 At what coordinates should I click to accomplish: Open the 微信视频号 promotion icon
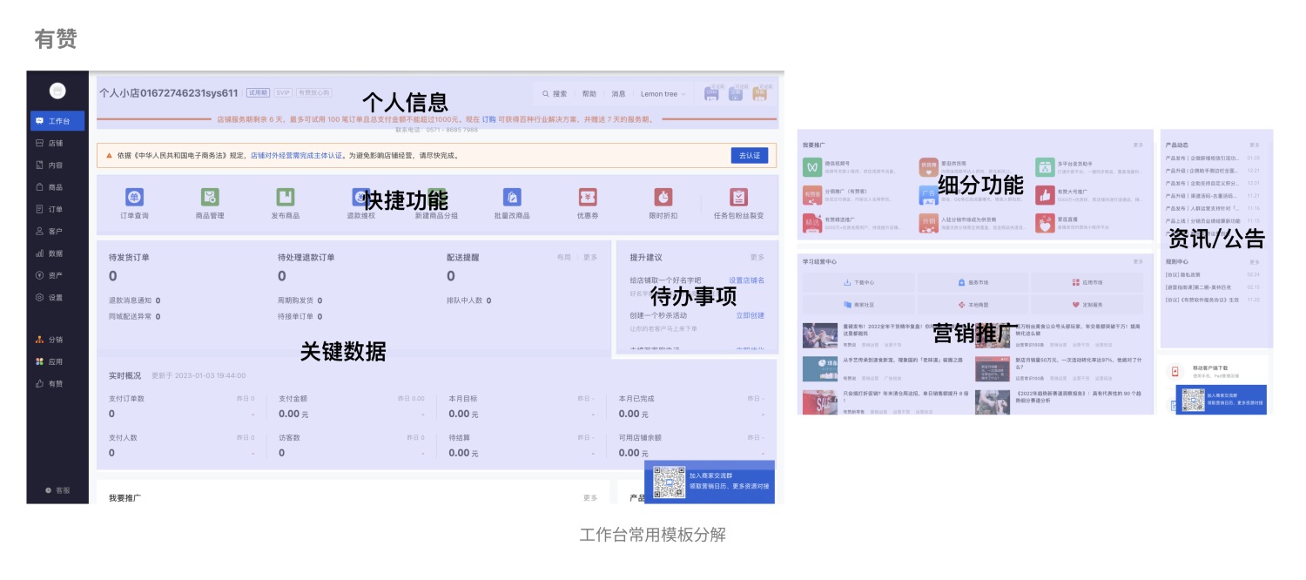(811, 167)
